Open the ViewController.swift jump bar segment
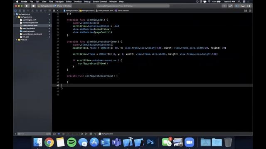The height and width of the screenshot is (149, 266). click(x=104, y=11)
